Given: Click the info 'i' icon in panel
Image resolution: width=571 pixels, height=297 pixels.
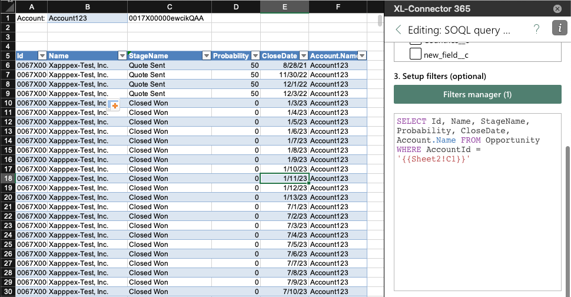Looking at the screenshot, I should click(559, 29).
